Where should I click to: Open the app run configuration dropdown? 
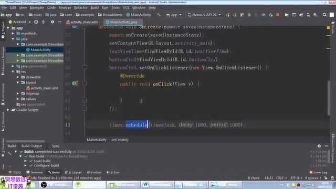[x=174, y=15]
